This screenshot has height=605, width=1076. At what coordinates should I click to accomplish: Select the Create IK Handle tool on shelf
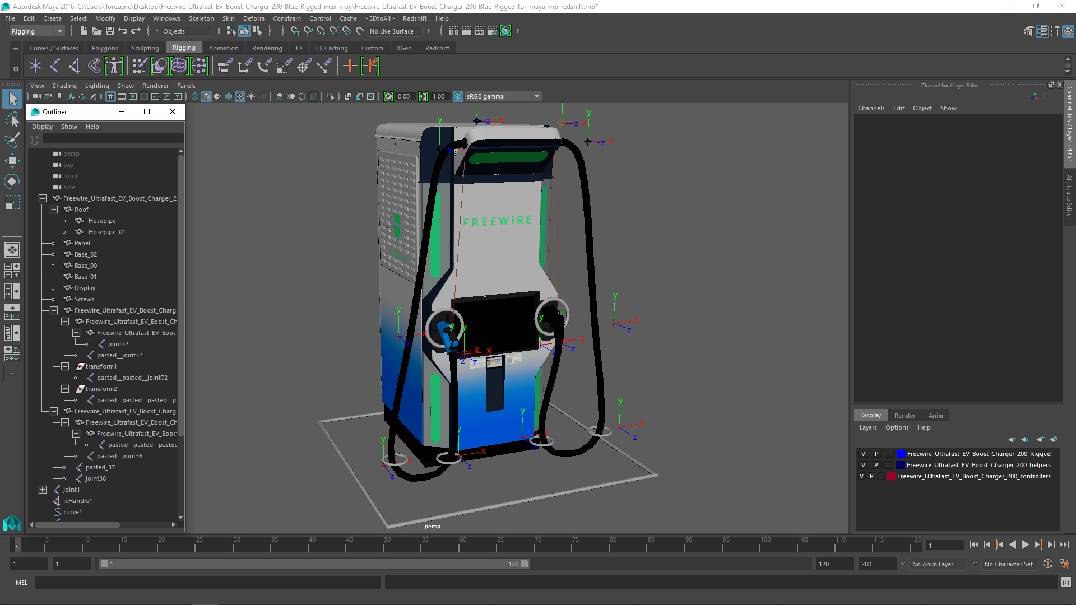tap(74, 66)
